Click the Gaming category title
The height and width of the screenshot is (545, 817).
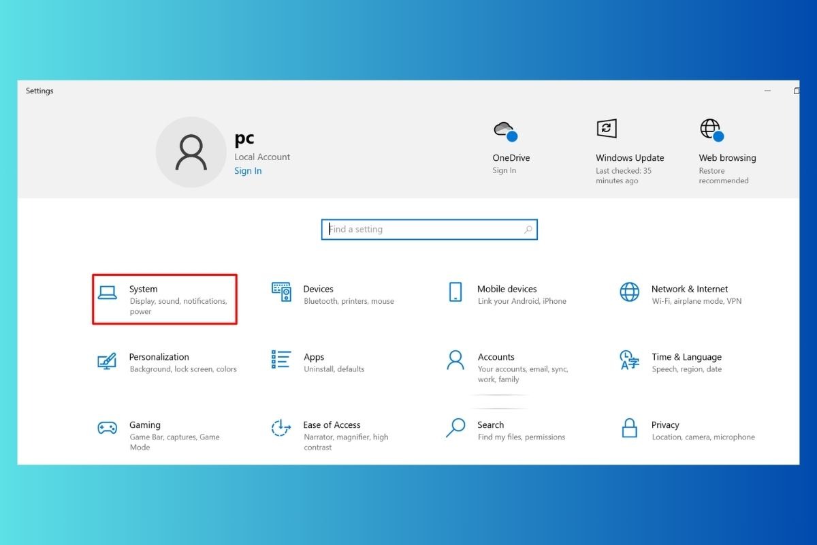145,425
